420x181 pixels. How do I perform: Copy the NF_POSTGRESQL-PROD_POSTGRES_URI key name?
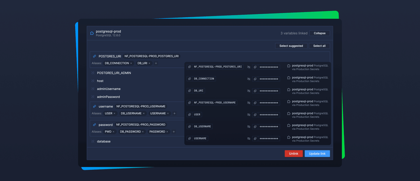[x=189, y=67]
